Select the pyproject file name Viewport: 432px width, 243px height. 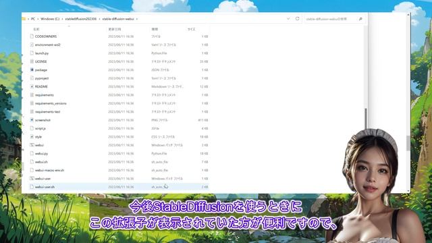pyautogui.click(x=42, y=78)
